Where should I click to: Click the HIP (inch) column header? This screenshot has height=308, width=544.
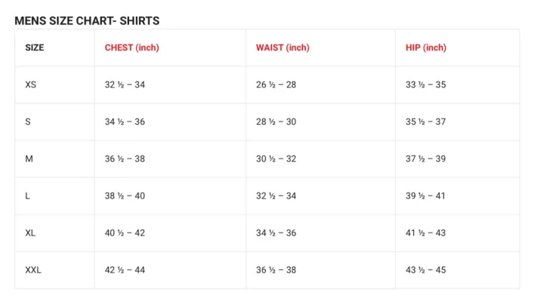(426, 48)
